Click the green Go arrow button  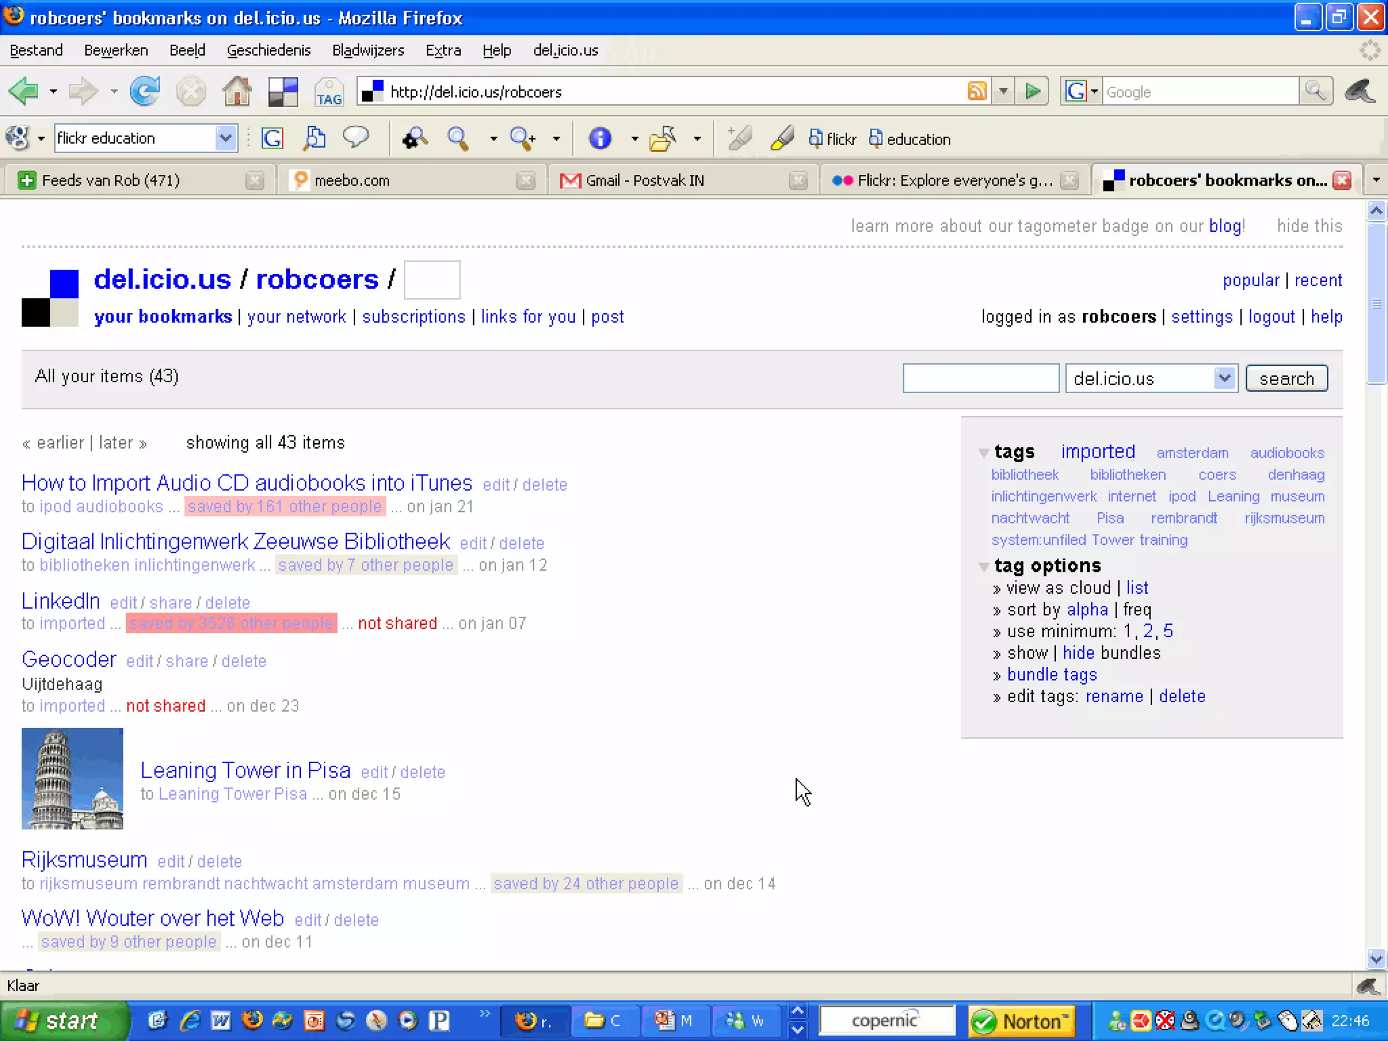click(x=1032, y=91)
